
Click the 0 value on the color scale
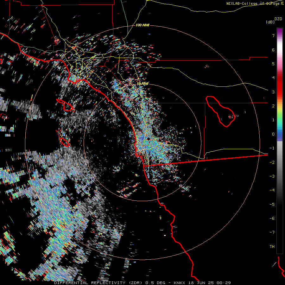point(273,134)
